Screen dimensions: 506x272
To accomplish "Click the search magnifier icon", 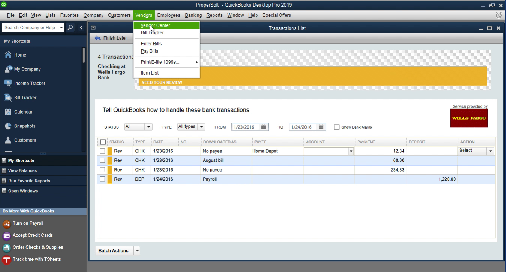I will (x=70, y=28).
